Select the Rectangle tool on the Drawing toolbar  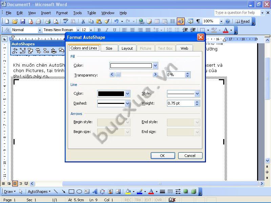click(x=71, y=191)
